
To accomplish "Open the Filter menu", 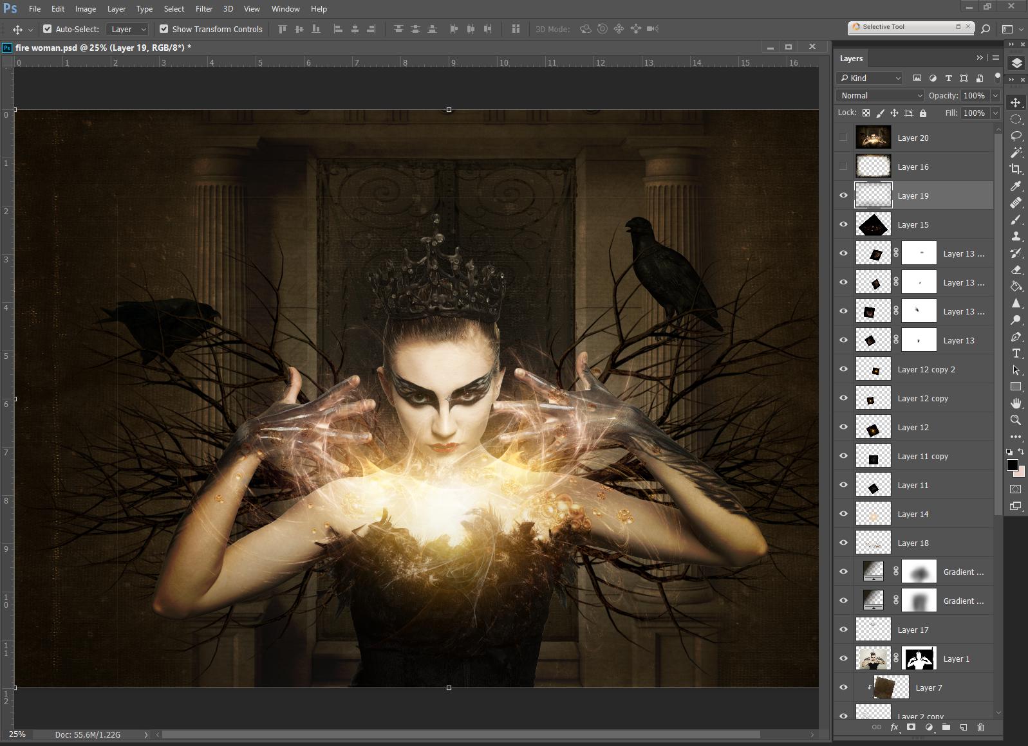I will 204,9.
